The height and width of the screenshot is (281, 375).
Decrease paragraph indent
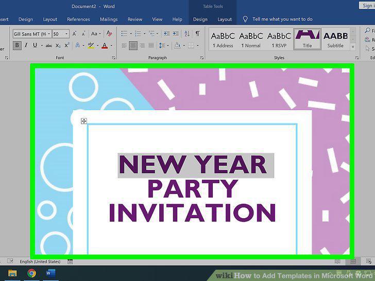coord(167,33)
